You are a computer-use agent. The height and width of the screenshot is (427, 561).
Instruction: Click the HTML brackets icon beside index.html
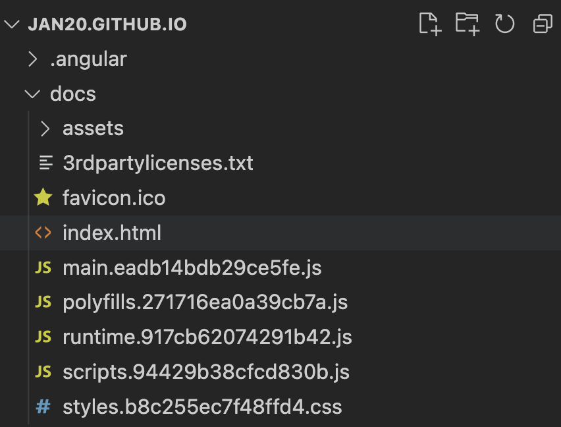tap(43, 233)
